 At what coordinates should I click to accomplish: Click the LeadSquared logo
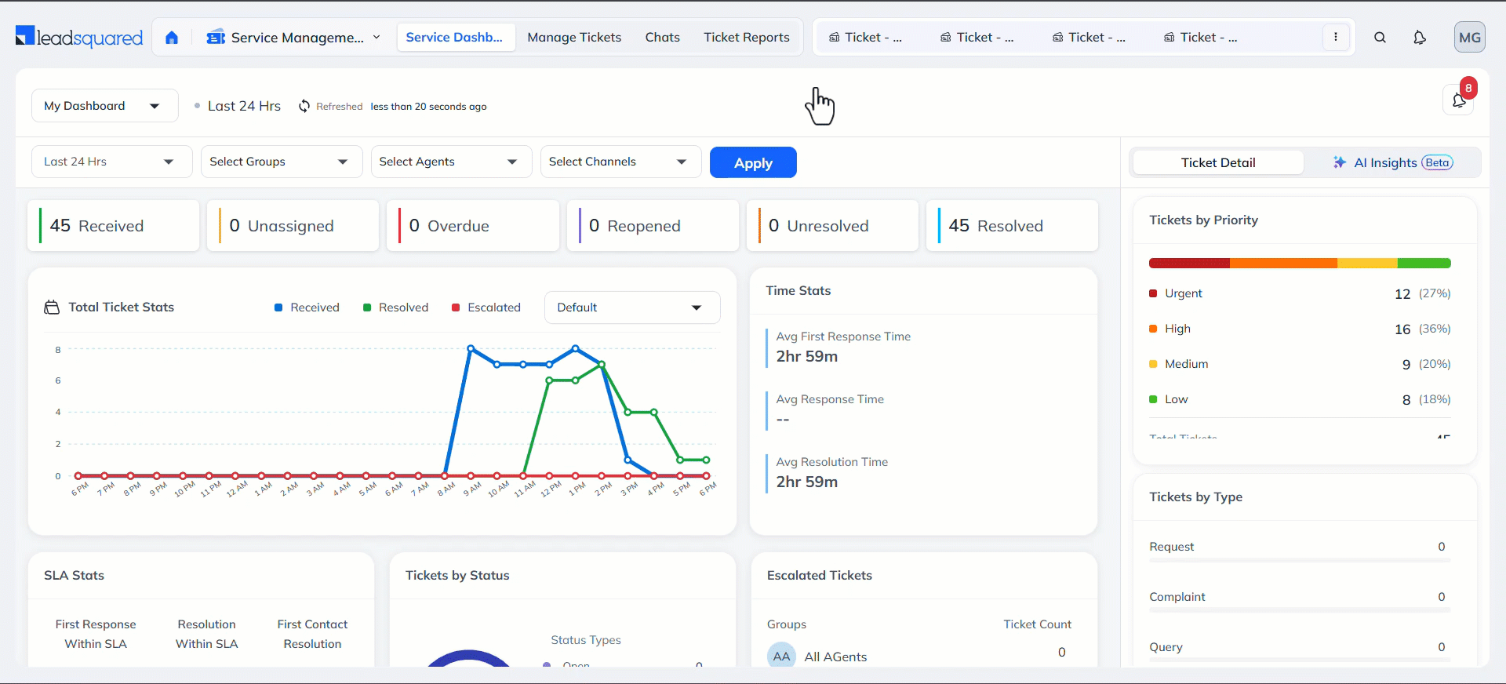tap(79, 37)
